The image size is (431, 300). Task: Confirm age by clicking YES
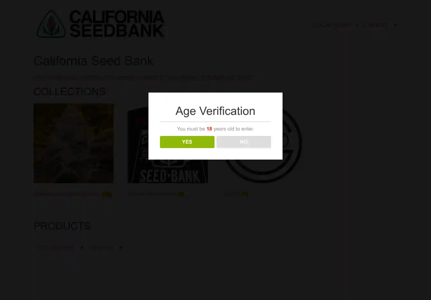[x=187, y=142]
